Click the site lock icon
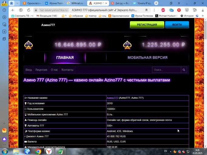 coord(36,10)
